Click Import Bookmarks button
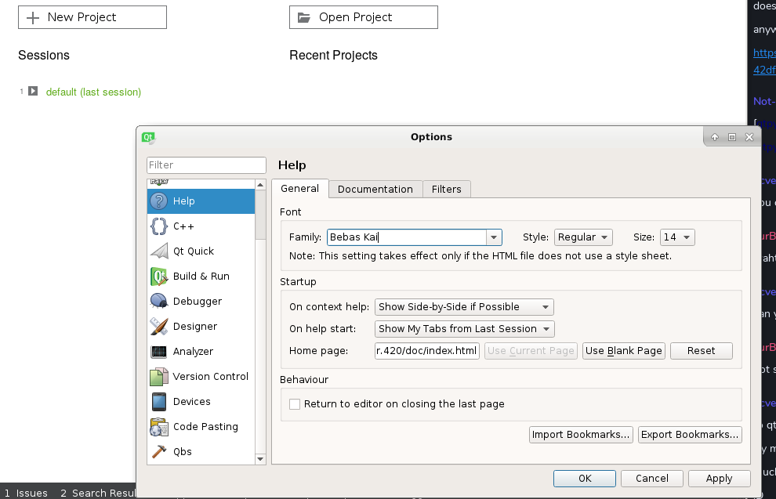Viewport: 776px width, 499px height. pos(581,435)
